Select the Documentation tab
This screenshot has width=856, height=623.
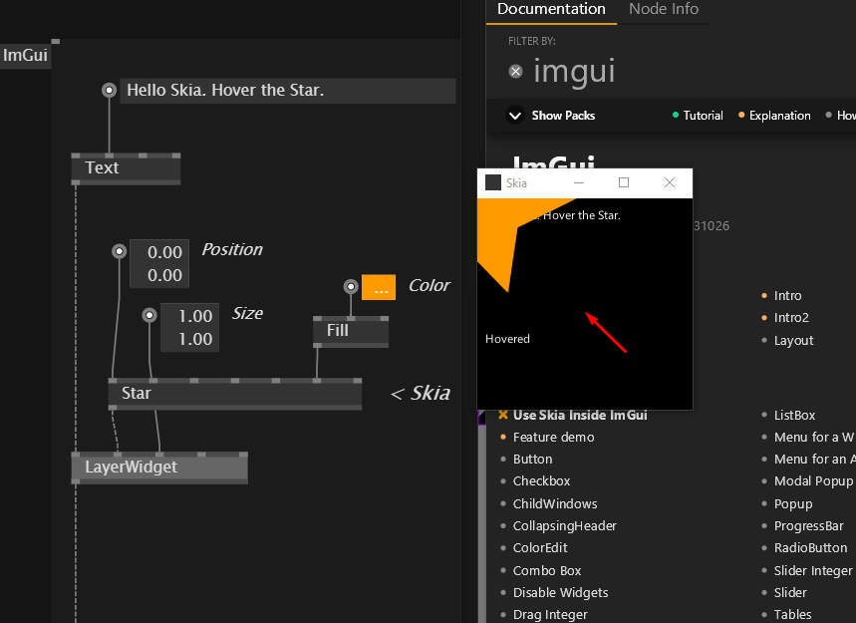click(551, 9)
